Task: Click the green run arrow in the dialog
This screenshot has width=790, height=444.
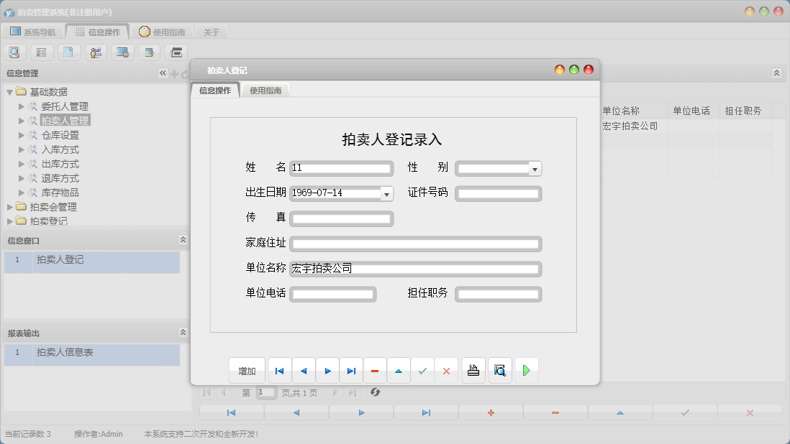Action: (526, 370)
